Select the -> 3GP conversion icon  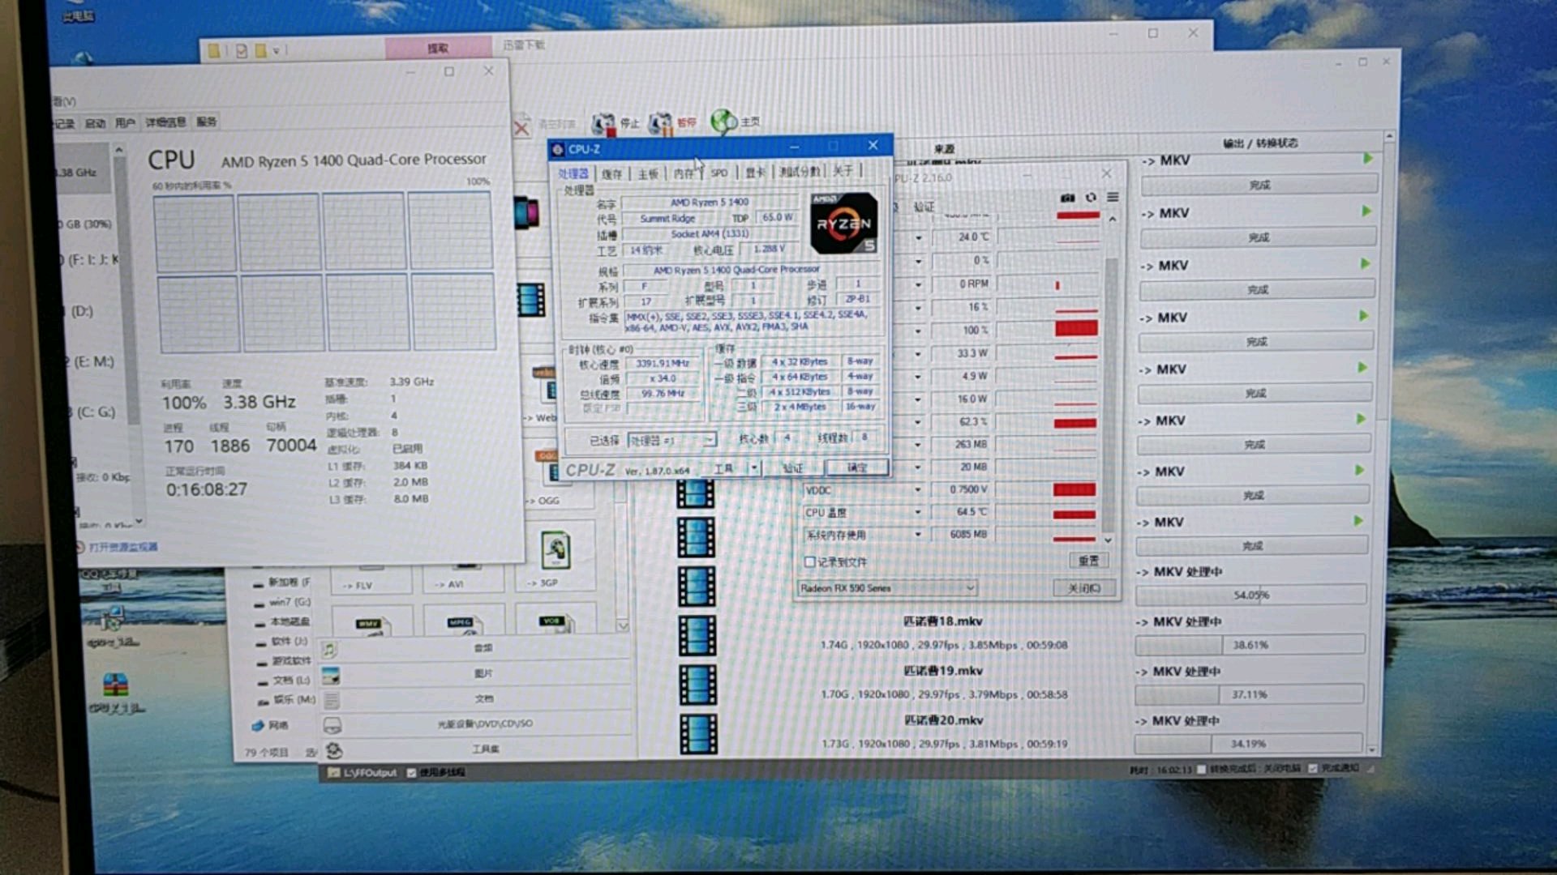[555, 551]
